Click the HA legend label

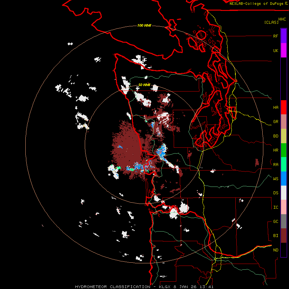(x=276, y=107)
